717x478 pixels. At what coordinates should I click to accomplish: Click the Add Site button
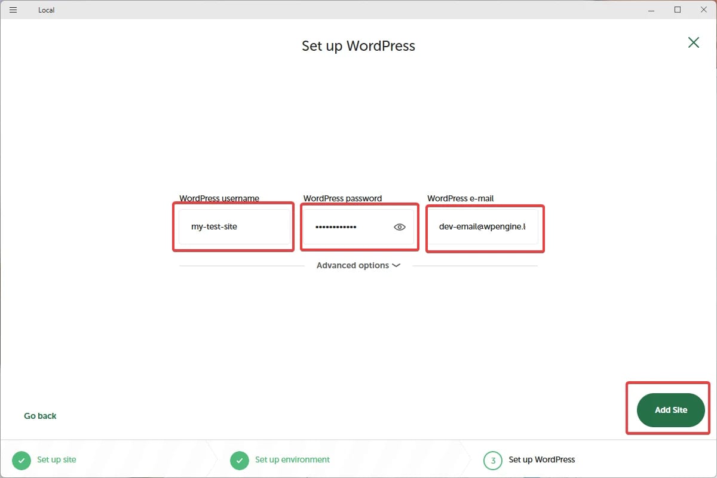point(670,410)
